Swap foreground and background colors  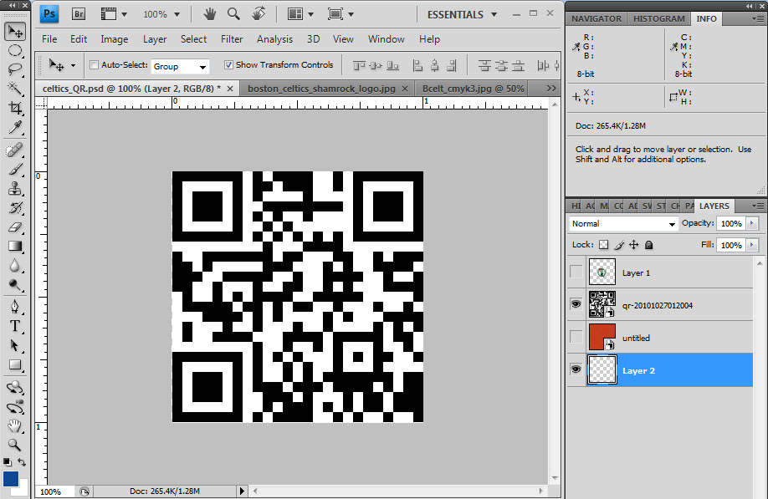pyautogui.click(x=22, y=462)
